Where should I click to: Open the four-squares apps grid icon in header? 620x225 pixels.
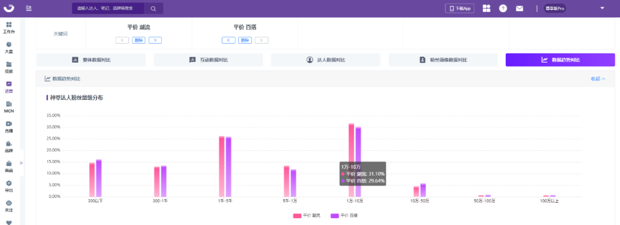[486, 8]
